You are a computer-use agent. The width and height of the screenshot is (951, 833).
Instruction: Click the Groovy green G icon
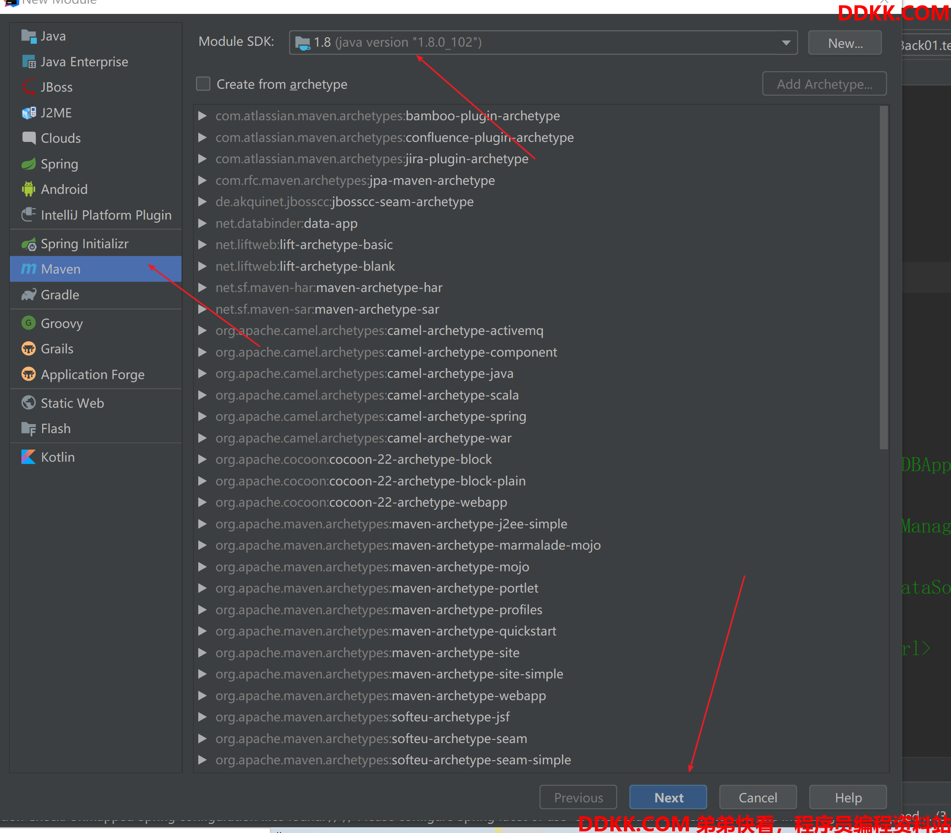tap(29, 323)
